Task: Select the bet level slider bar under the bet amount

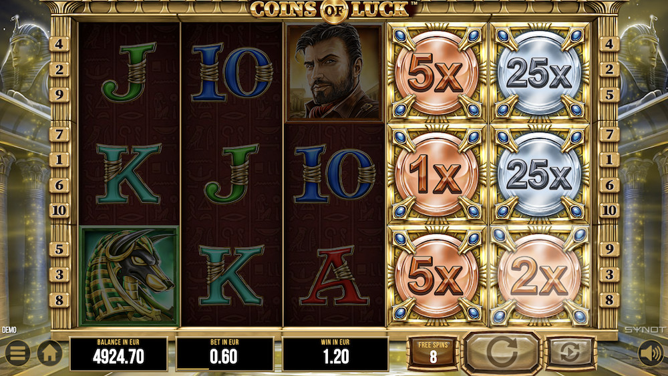Action: (x=224, y=369)
